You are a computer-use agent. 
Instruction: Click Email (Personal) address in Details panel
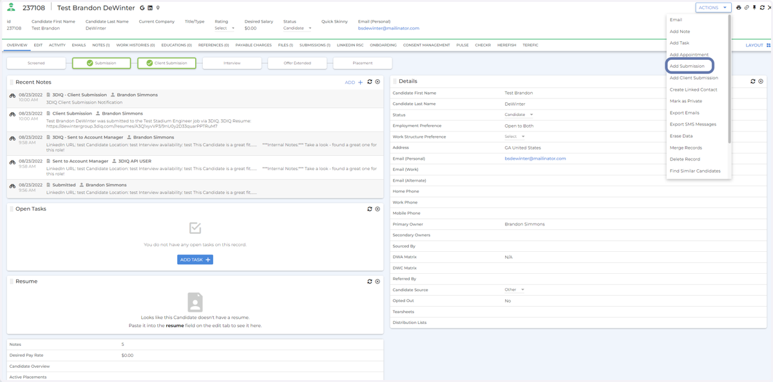click(x=535, y=158)
